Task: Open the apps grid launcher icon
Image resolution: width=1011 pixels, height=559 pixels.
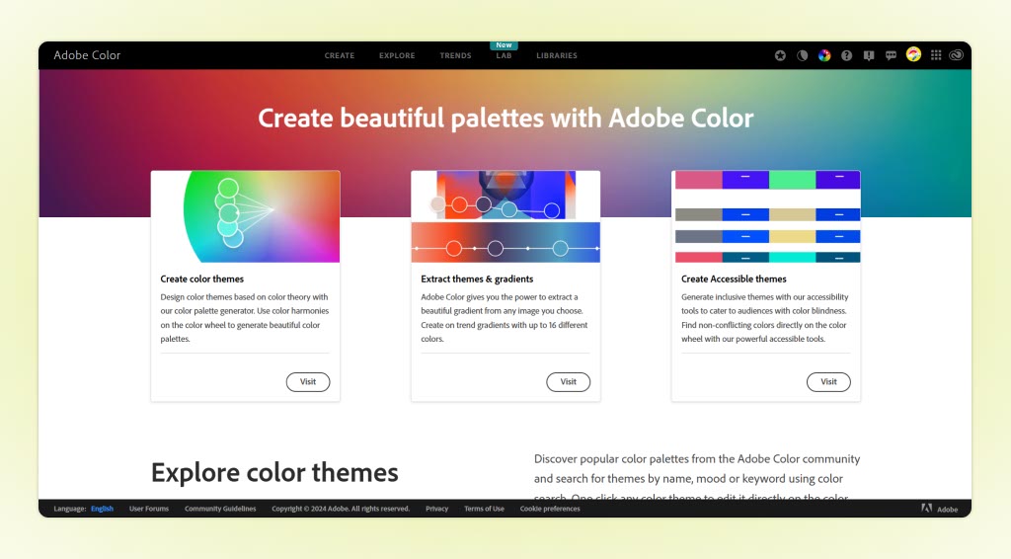Action: click(936, 55)
